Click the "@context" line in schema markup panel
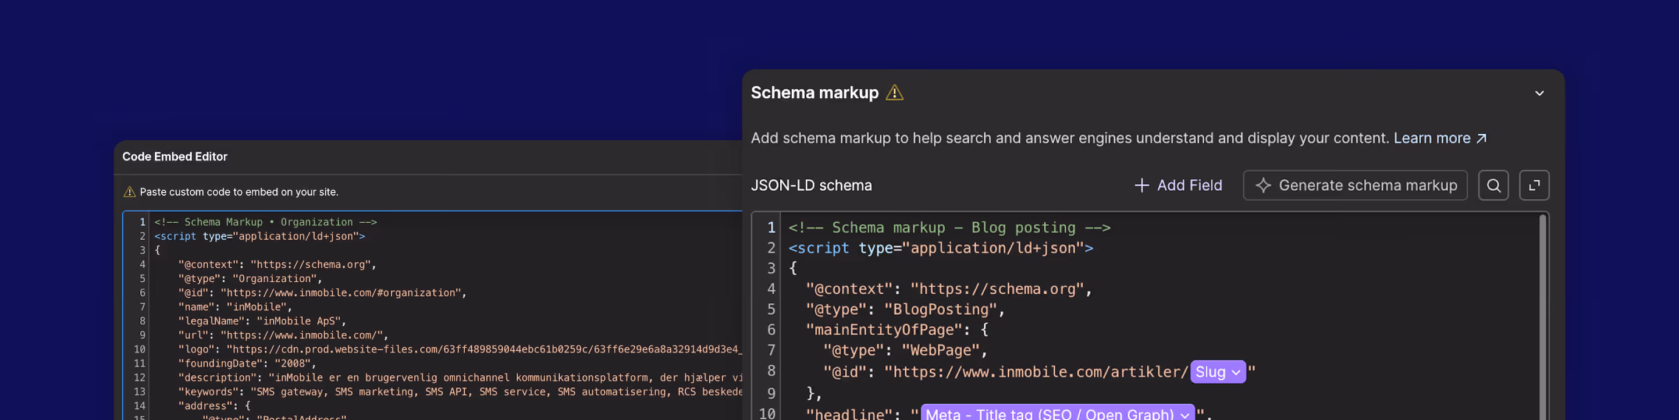This screenshot has height=420, width=1679. pyautogui.click(x=948, y=289)
